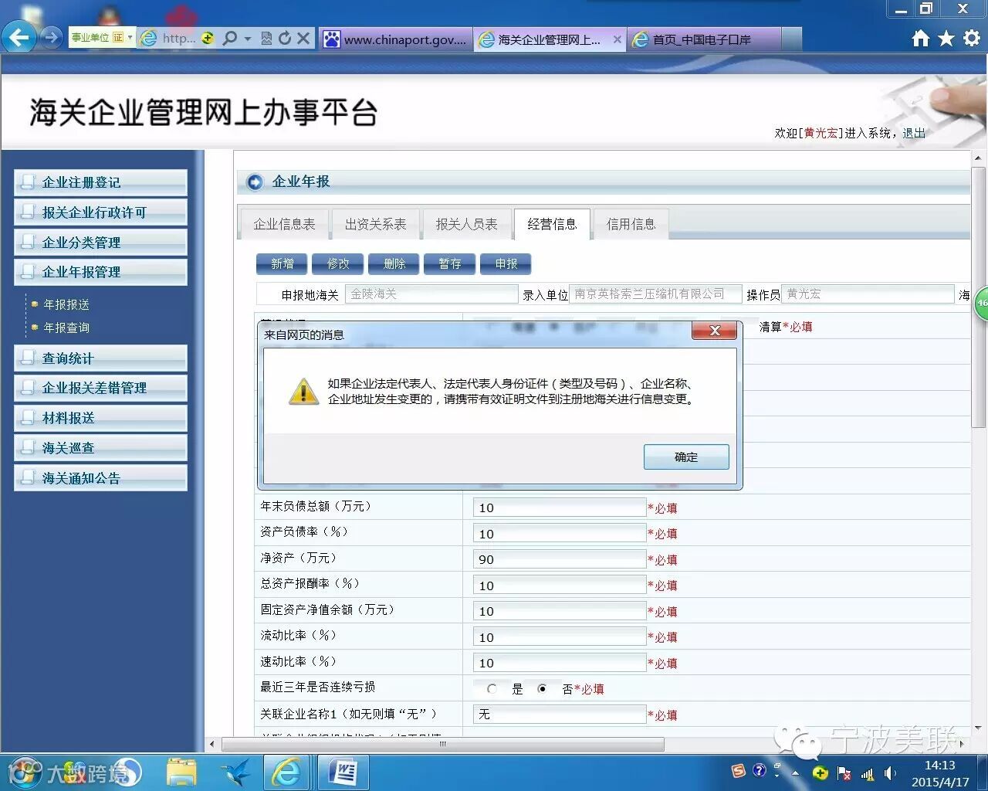Open the 企业信息表 tab
This screenshot has height=791, width=988.
pyautogui.click(x=284, y=224)
